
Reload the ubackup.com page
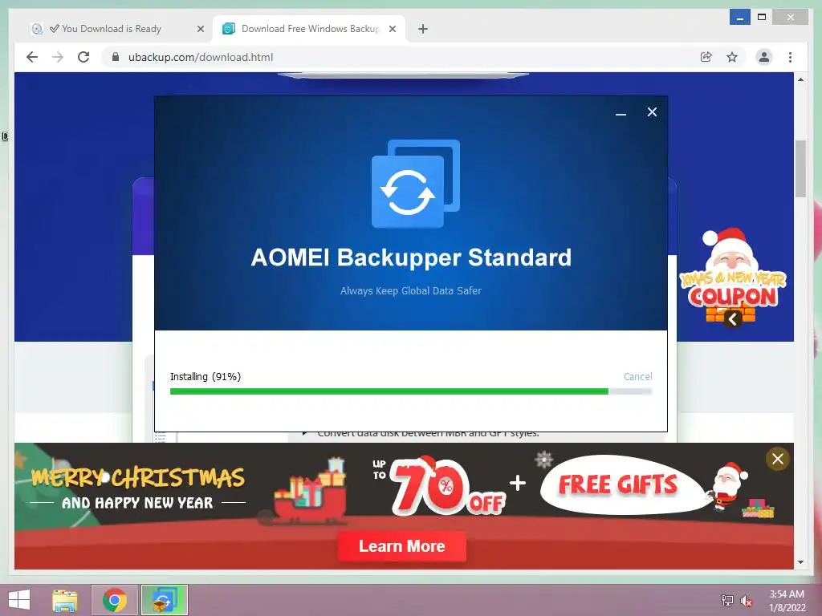pyautogui.click(x=83, y=57)
